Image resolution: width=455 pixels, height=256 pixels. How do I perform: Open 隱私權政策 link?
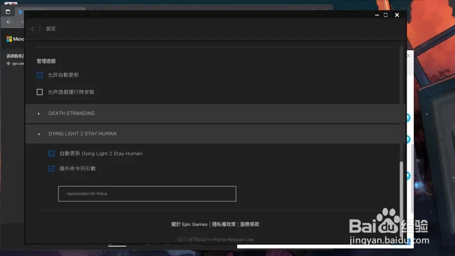click(224, 225)
